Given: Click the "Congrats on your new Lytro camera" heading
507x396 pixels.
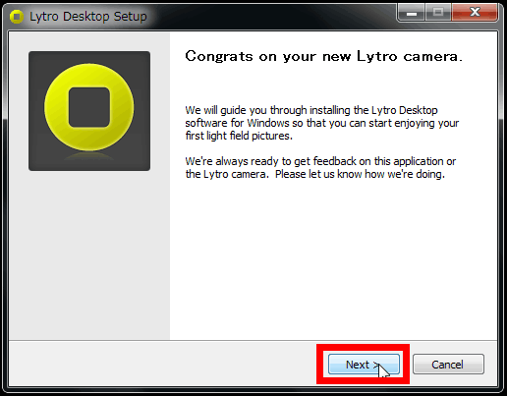Looking at the screenshot, I should click(323, 56).
